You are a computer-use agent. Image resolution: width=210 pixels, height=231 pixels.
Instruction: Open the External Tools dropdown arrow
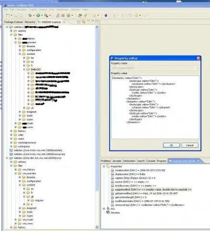(x=50, y=15)
